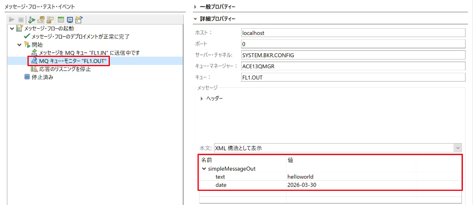
Task: Open the 本文 XML 構造として表示 dropdown
Action: point(458,148)
